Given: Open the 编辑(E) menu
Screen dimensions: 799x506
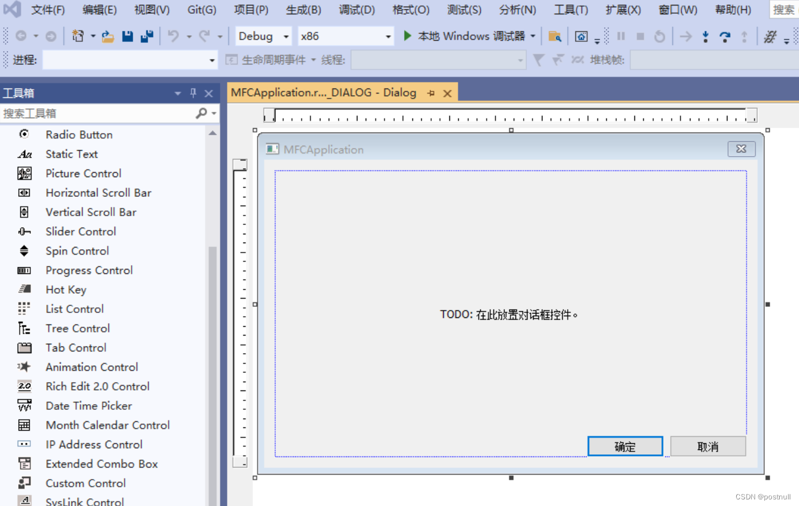Looking at the screenshot, I should coord(100,10).
